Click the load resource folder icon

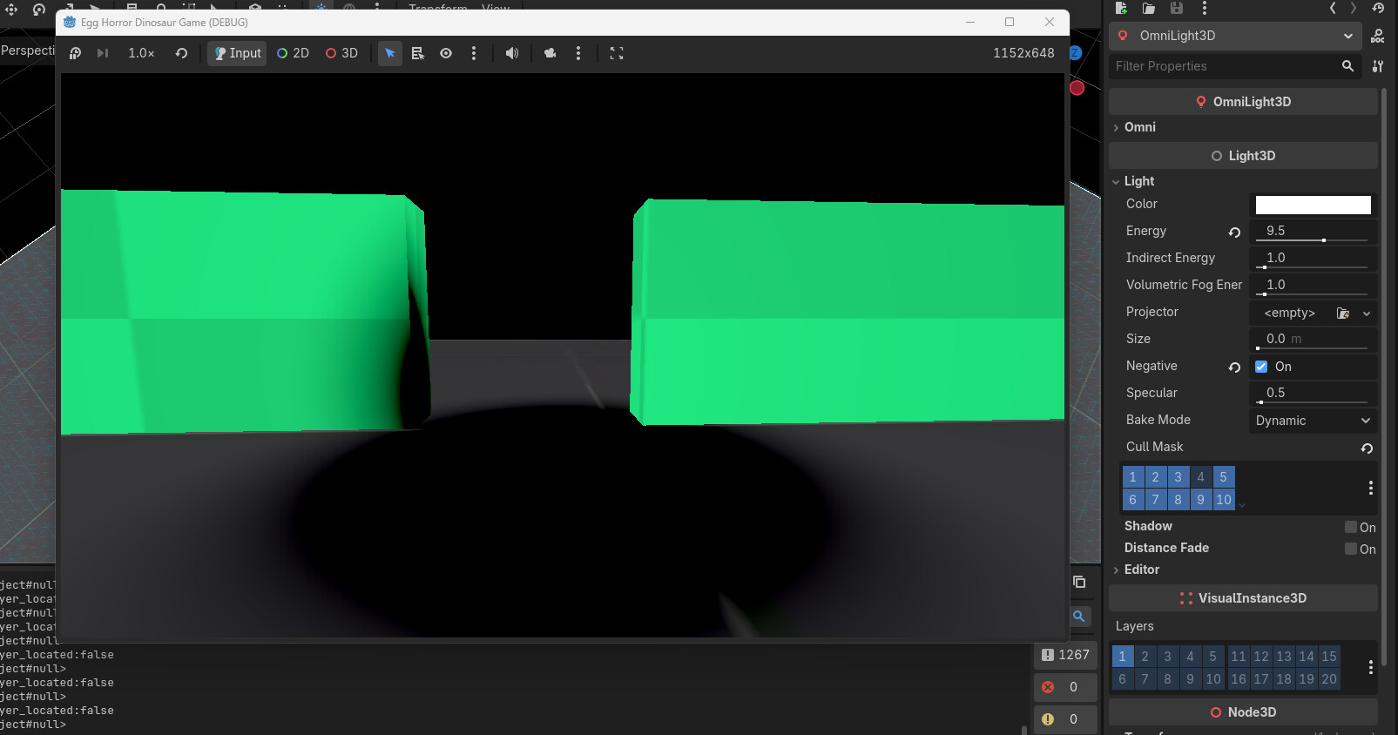[x=1149, y=8]
